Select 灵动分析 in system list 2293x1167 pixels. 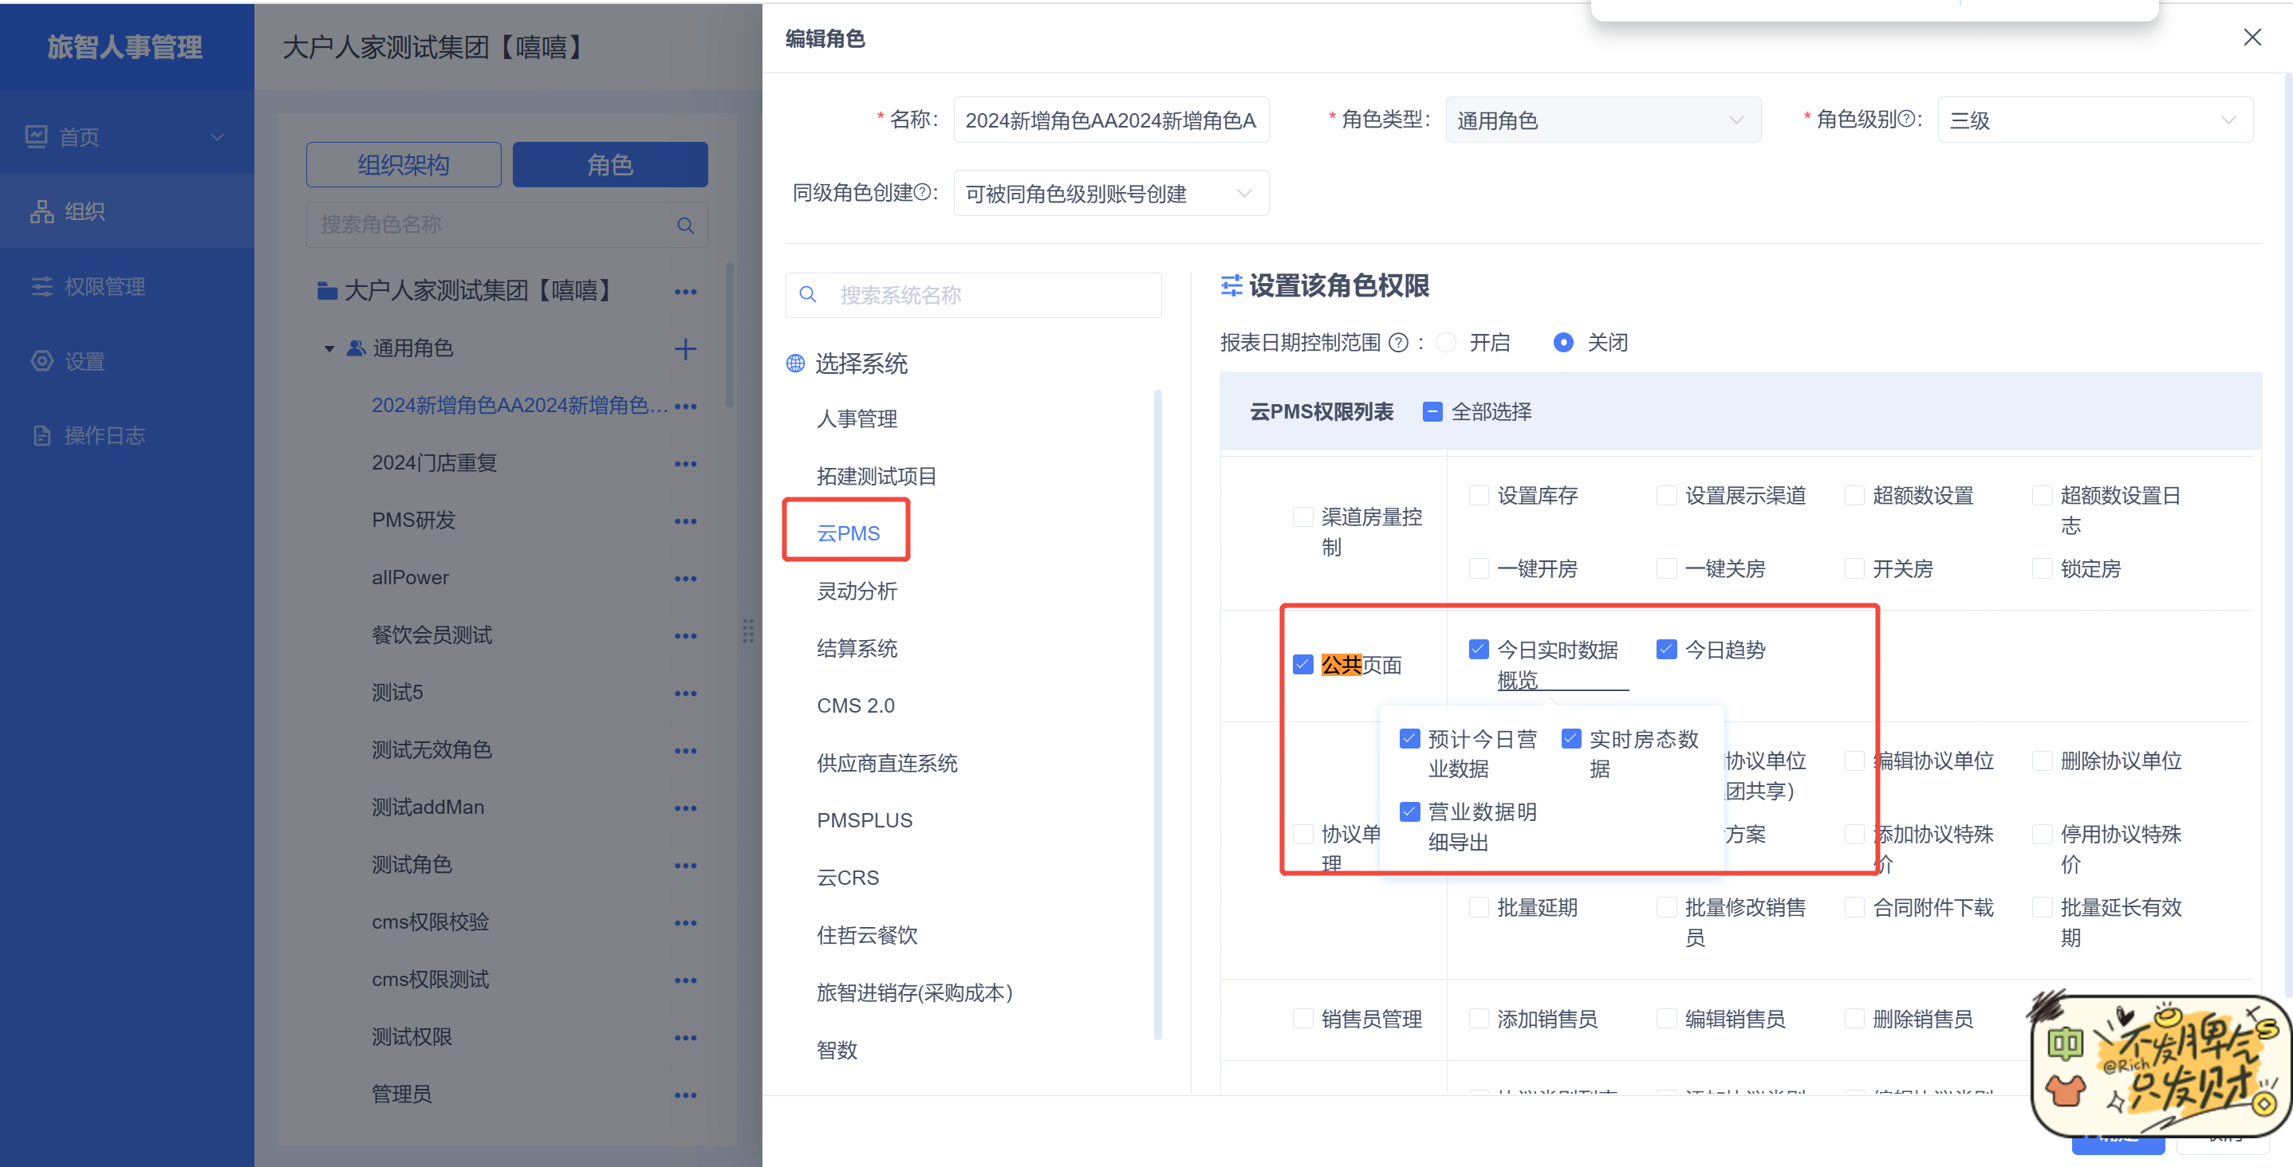(857, 591)
